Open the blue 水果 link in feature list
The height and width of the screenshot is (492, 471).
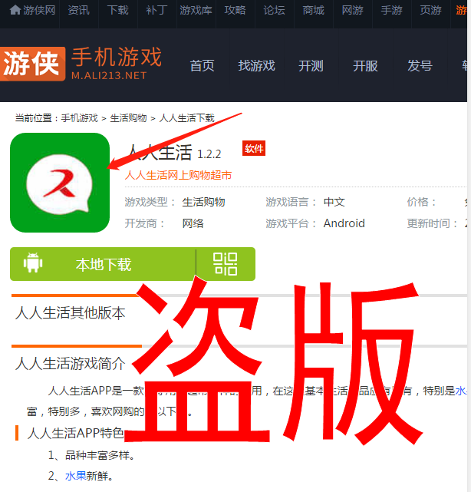(x=76, y=476)
